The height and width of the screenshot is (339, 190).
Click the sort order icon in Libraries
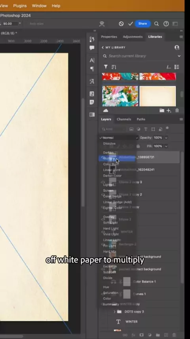tap(114, 67)
